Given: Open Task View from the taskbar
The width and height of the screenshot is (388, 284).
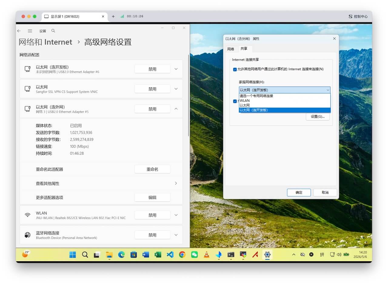Looking at the screenshot, I should [x=97, y=255].
